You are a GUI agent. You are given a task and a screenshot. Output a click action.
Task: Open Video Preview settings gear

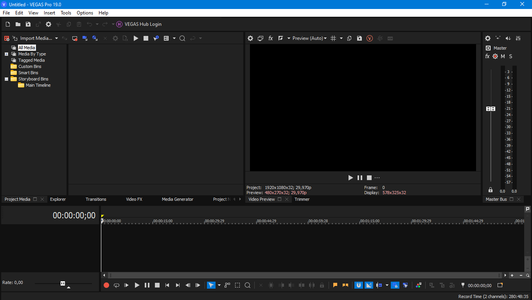(250, 38)
